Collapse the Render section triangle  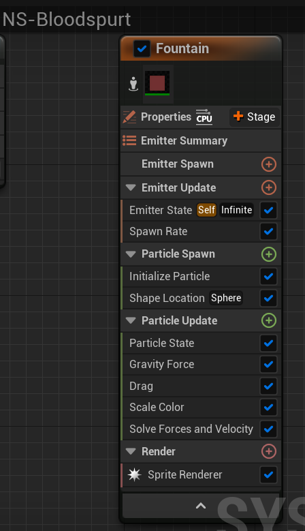(131, 451)
